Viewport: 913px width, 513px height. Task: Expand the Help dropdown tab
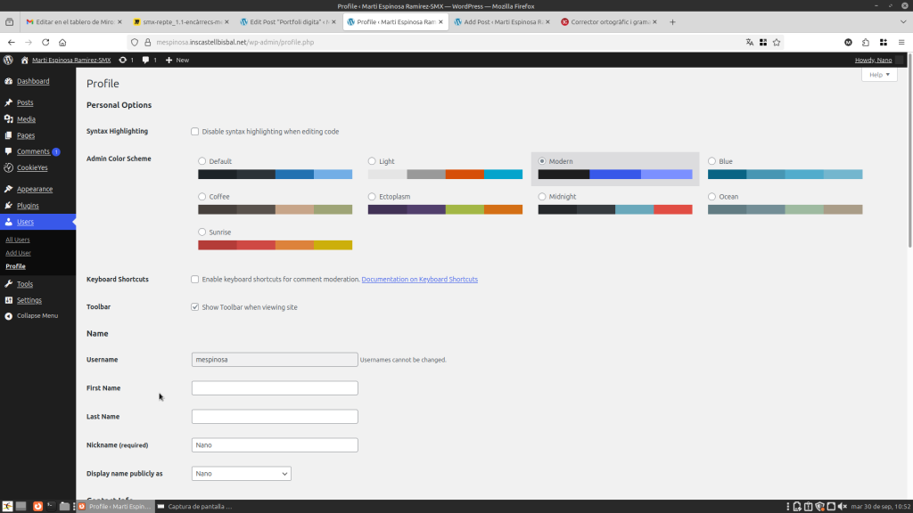[x=878, y=75]
